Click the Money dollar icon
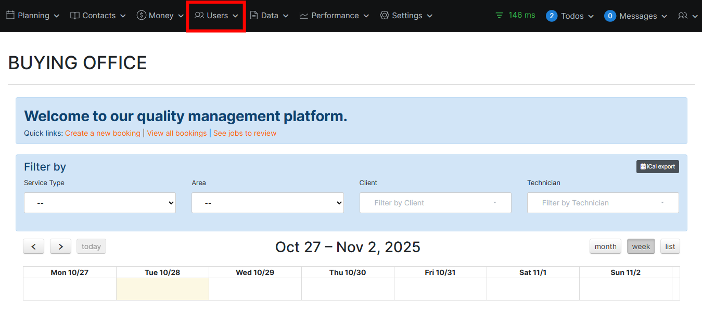This screenshot has width=702, height=326. click(x=141, y=16)
